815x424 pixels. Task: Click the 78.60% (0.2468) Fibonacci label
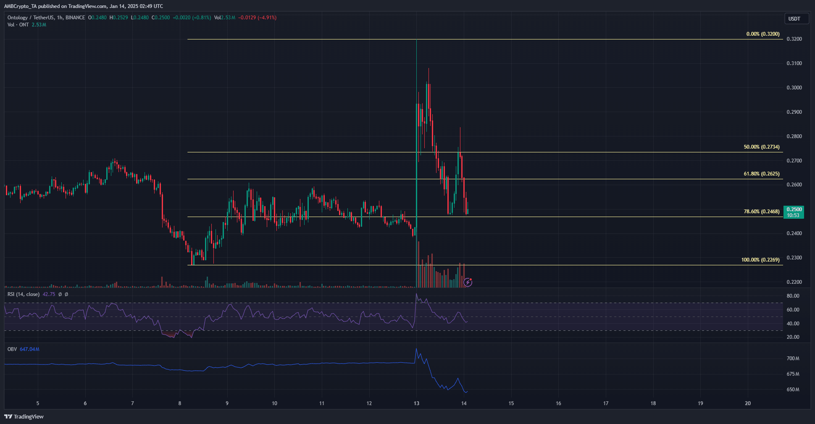[761, 212]
